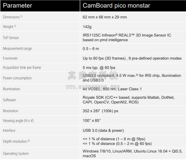
Task: Click the 62 mm x 66 mm x 29 mm value
Action: [105, 17]
